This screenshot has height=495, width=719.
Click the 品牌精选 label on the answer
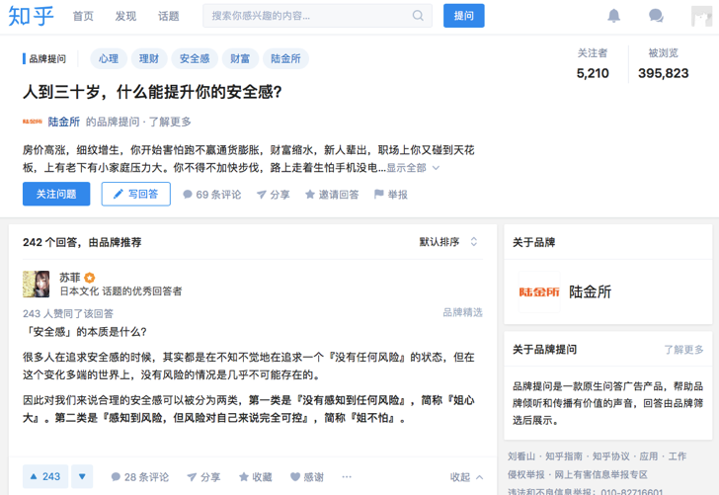(x=462, y=312)
